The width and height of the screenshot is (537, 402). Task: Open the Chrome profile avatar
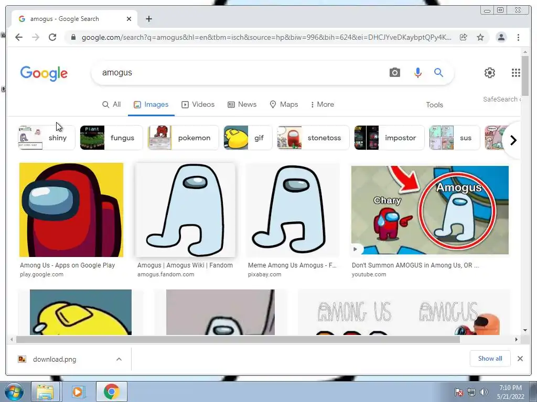501,37
